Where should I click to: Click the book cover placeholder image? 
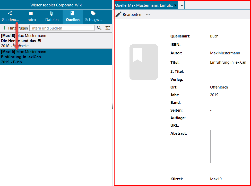[144, 62]
